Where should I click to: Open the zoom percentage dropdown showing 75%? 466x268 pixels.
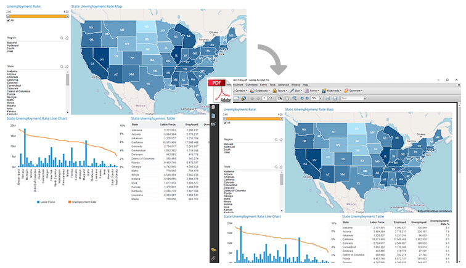pyautogui.click(x=321, y=99)
